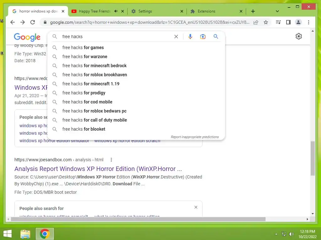Select 'free hacks for blooket' suggestion

(136, 129)
